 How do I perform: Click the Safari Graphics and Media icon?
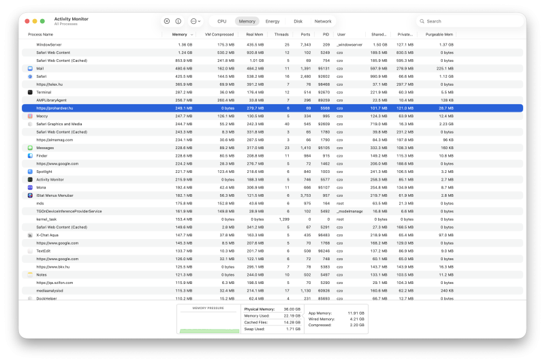click(30, 124)
